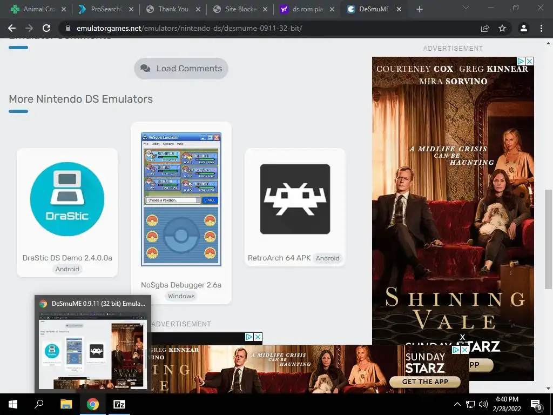Go forward in browser history

click(29, 28)
